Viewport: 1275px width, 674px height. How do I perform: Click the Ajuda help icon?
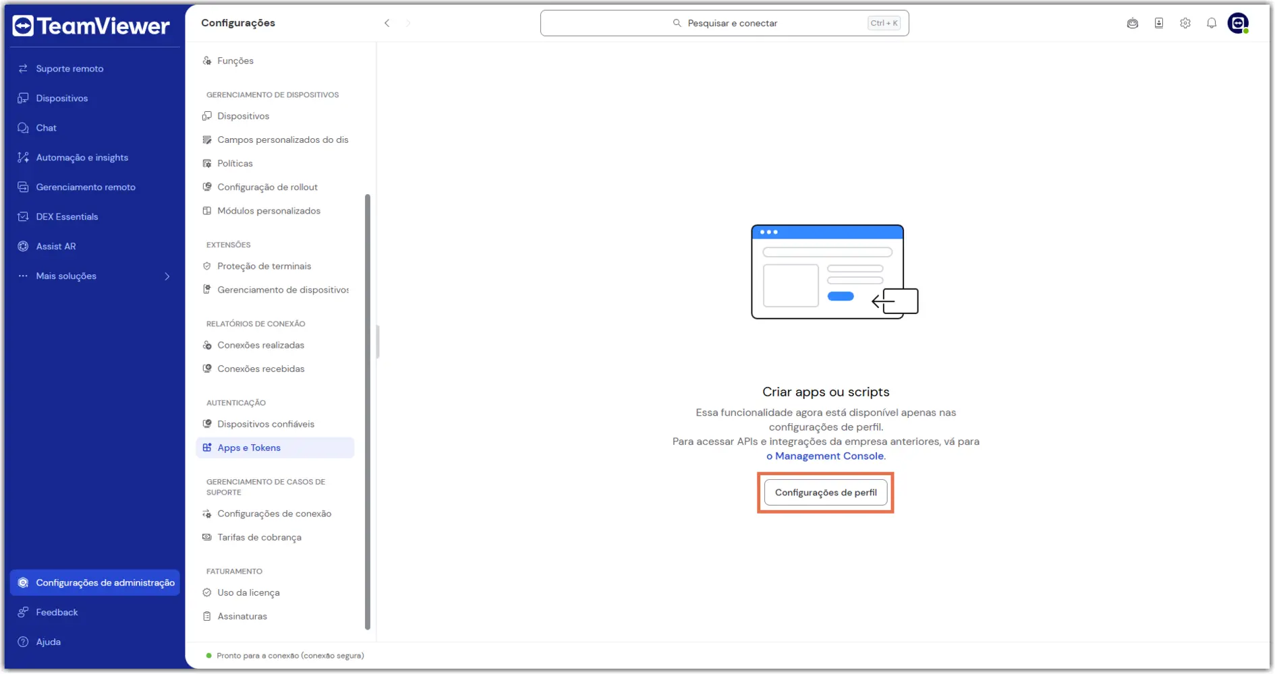point(23,642)
